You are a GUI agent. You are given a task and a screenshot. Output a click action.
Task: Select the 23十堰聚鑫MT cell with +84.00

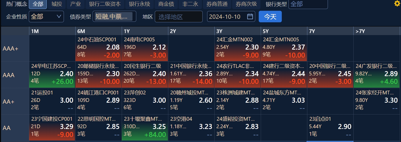(x=145, y=128)
